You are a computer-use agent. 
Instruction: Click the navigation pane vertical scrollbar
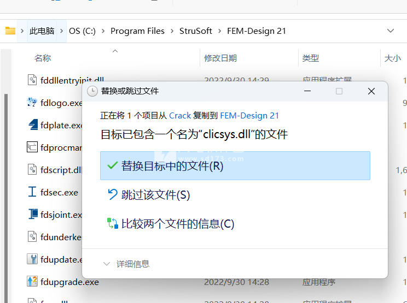point(5,198)
